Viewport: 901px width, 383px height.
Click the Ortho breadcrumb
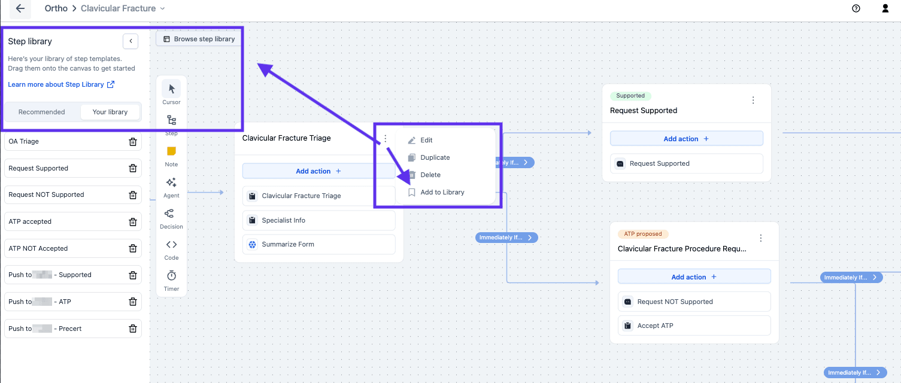click(56, 8)
